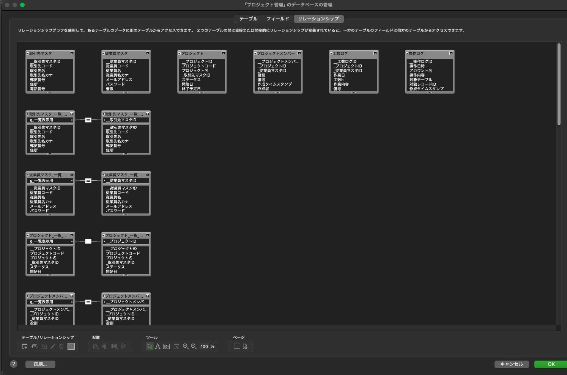The width and height of the screenshot is (567, 375).
Task: Zoom in with the magnifier plus icon
Action: pyautogui.click(x=186, y=346)
